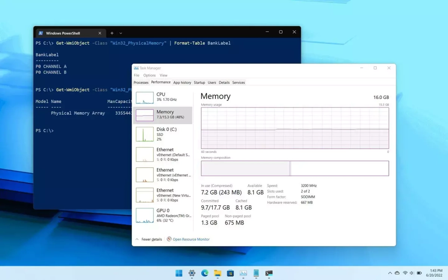448x280 pixels.
Task: Open the Notepad icon in the taskbar
Action: pos(256,273)
